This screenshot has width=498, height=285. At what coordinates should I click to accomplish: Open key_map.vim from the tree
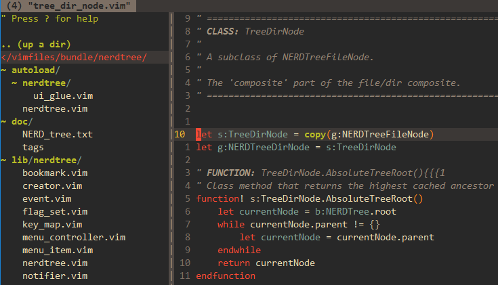[52, 224]
